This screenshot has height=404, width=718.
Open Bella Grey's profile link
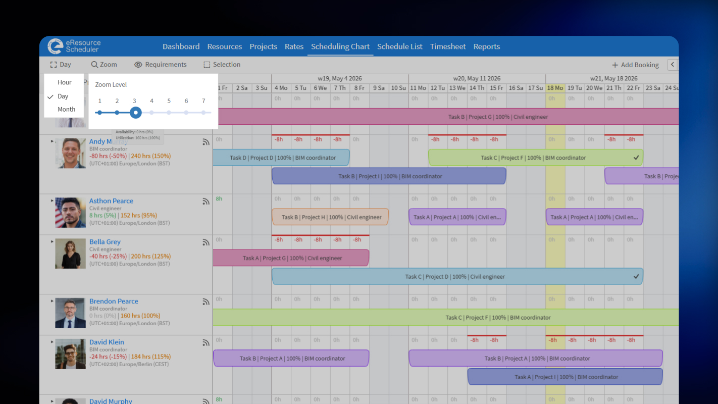tap(105, 242)
